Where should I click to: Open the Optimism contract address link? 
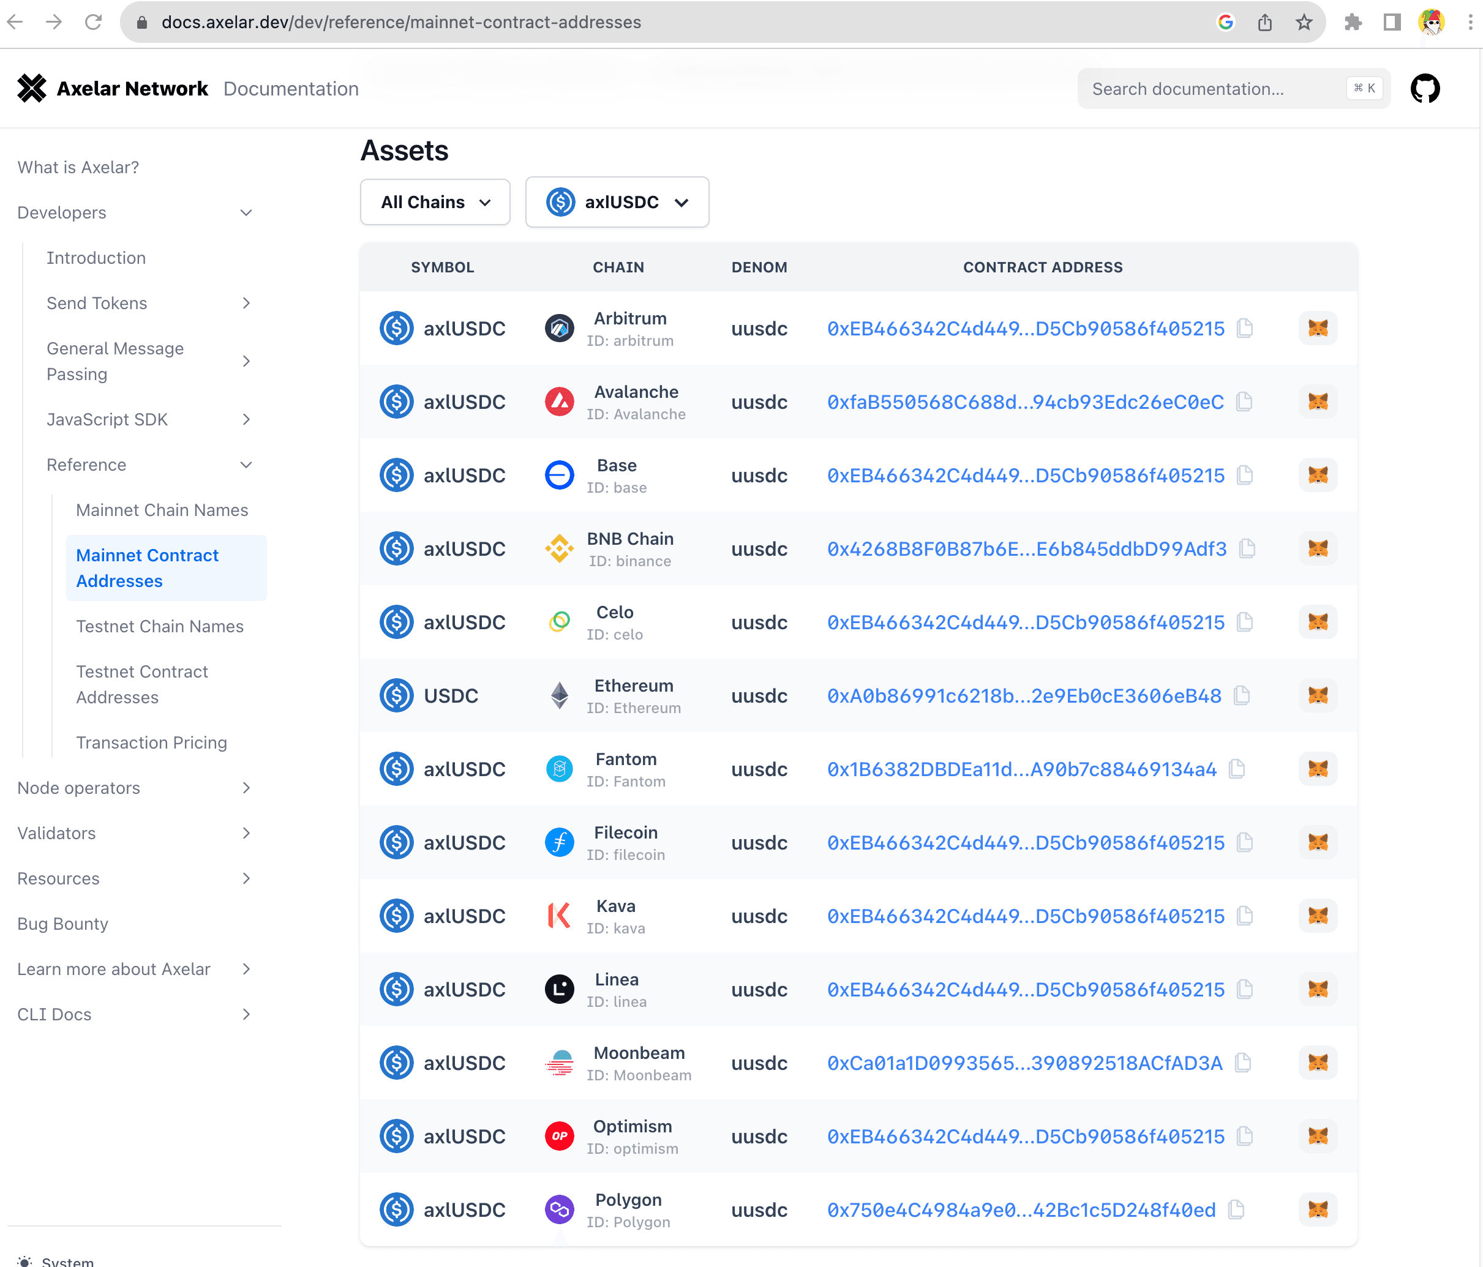1026,1136
